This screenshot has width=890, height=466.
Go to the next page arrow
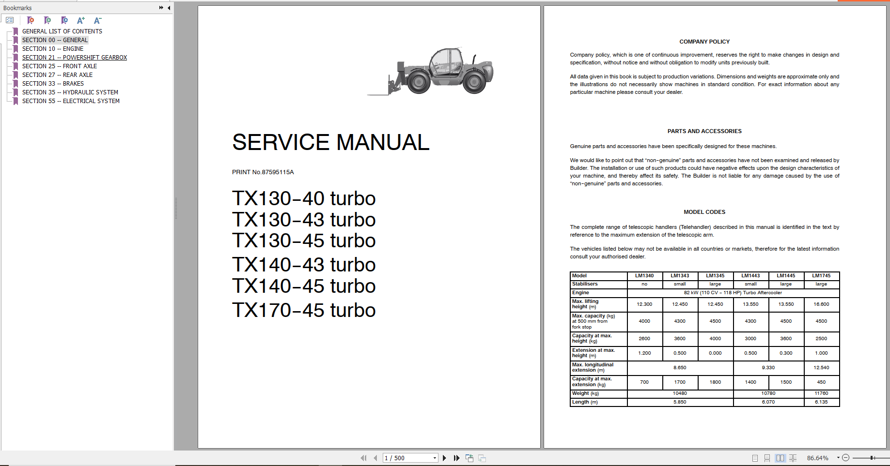(444, 458)
